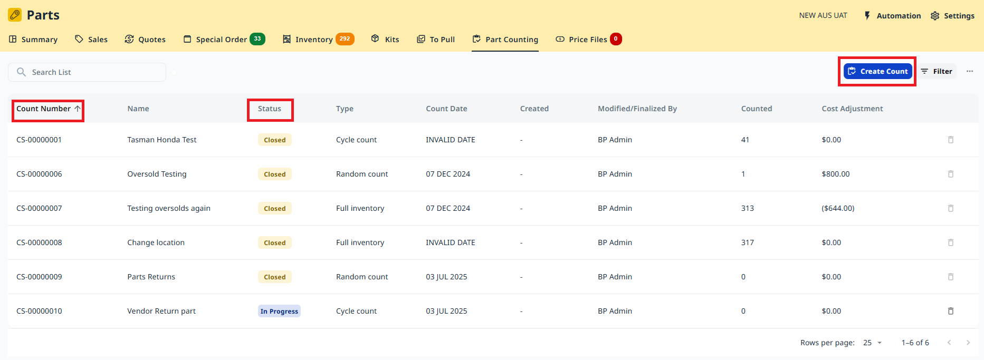
Task: Click the Status column header
Action: pyautogui.click(x=270, y=109)
